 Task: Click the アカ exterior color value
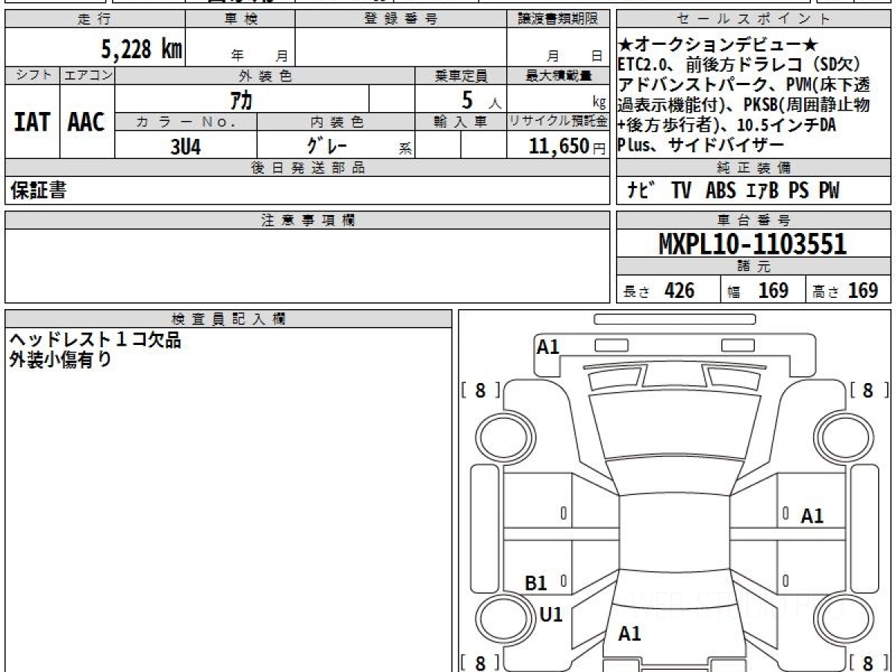[241, 99]
